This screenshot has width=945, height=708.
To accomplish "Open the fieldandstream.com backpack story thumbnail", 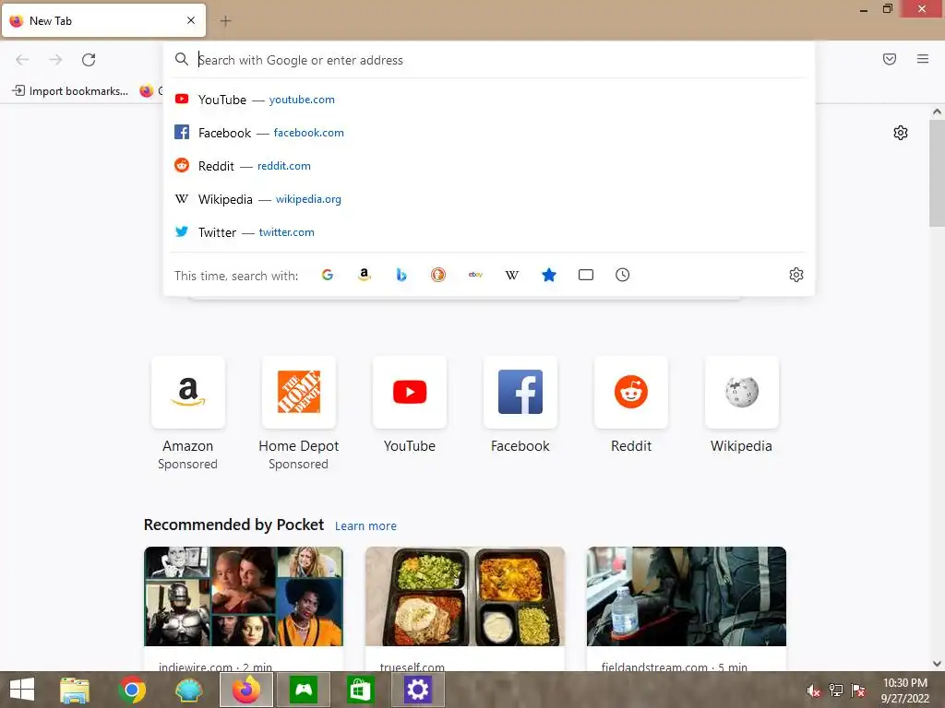I will click(687, 596).
